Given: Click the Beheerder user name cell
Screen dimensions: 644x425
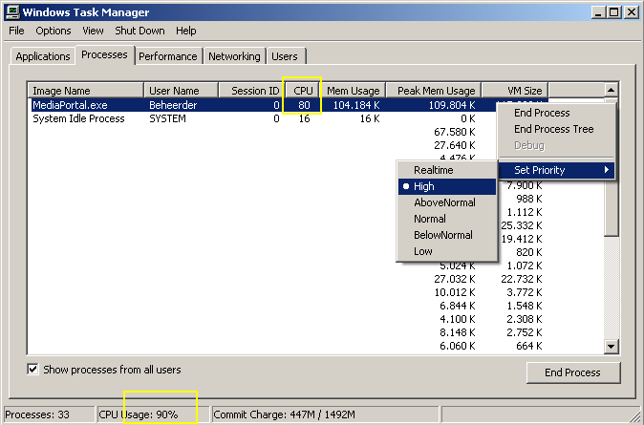Looking at the screenshot, I should tap(173, 105).
